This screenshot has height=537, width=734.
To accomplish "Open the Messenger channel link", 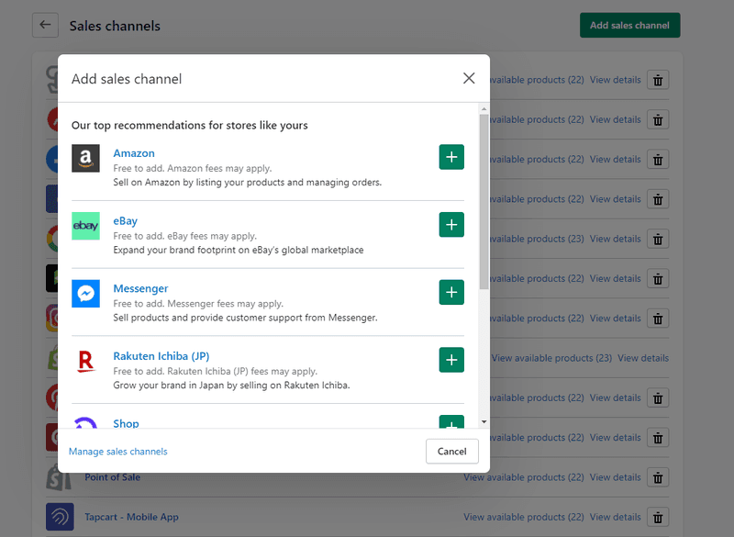I will point(140,288).
